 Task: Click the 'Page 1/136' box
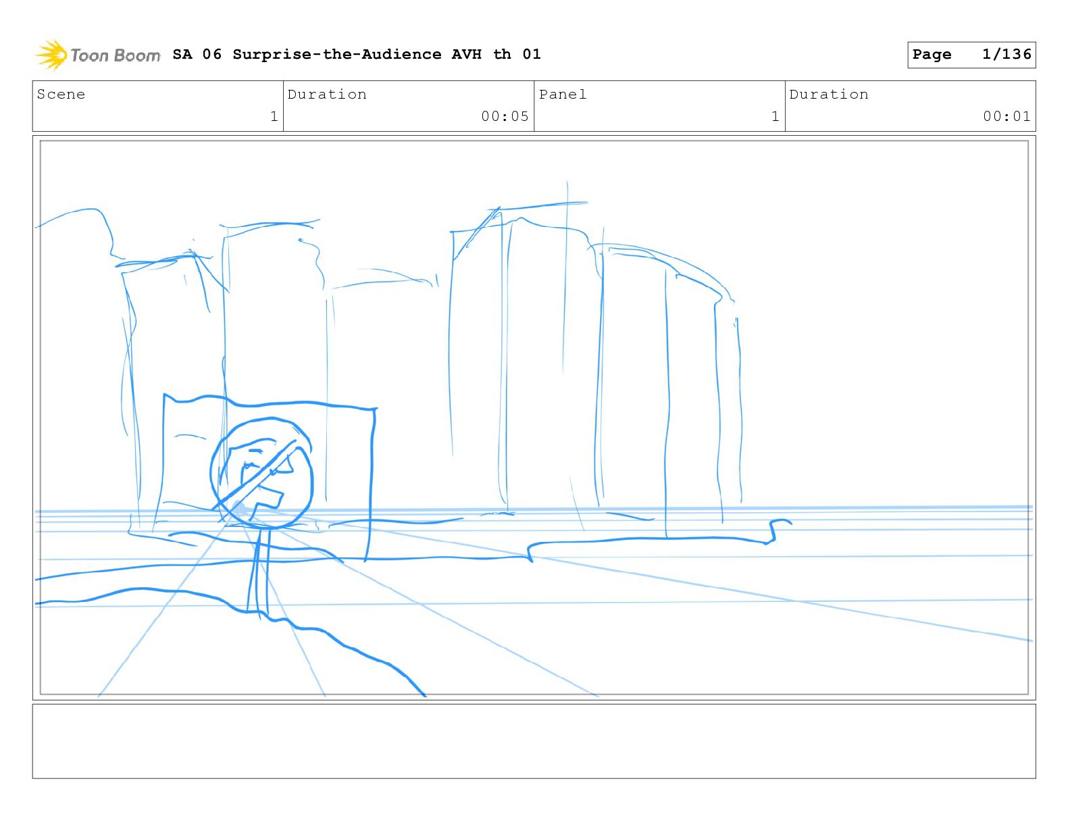(x=971, y=55)
